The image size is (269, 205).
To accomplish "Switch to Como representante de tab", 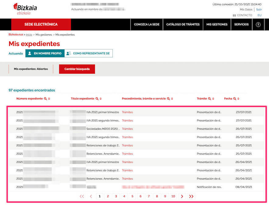I will (x=89, y=53).
